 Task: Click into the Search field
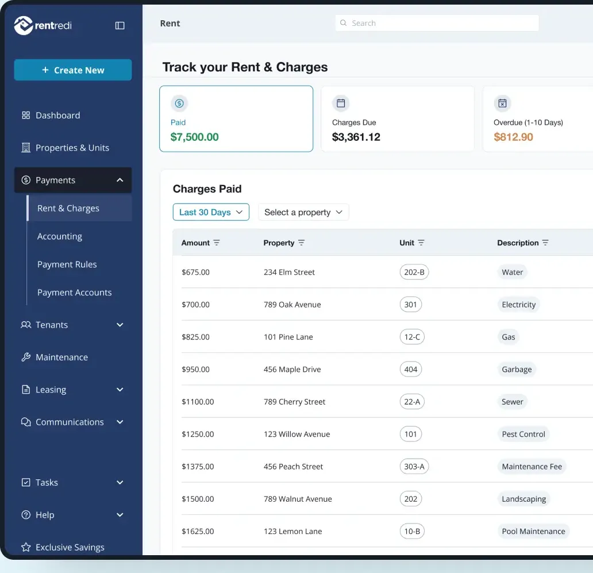pyautogui.click(x=437, y=23)
